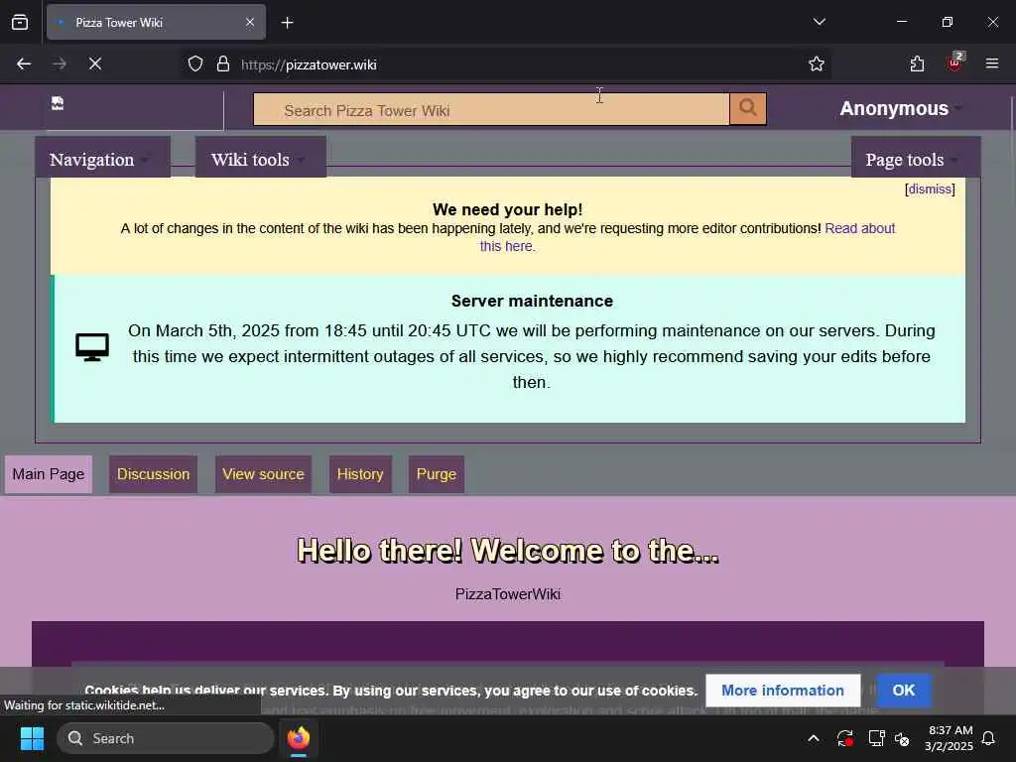Stop loading the page

[95, 63]
